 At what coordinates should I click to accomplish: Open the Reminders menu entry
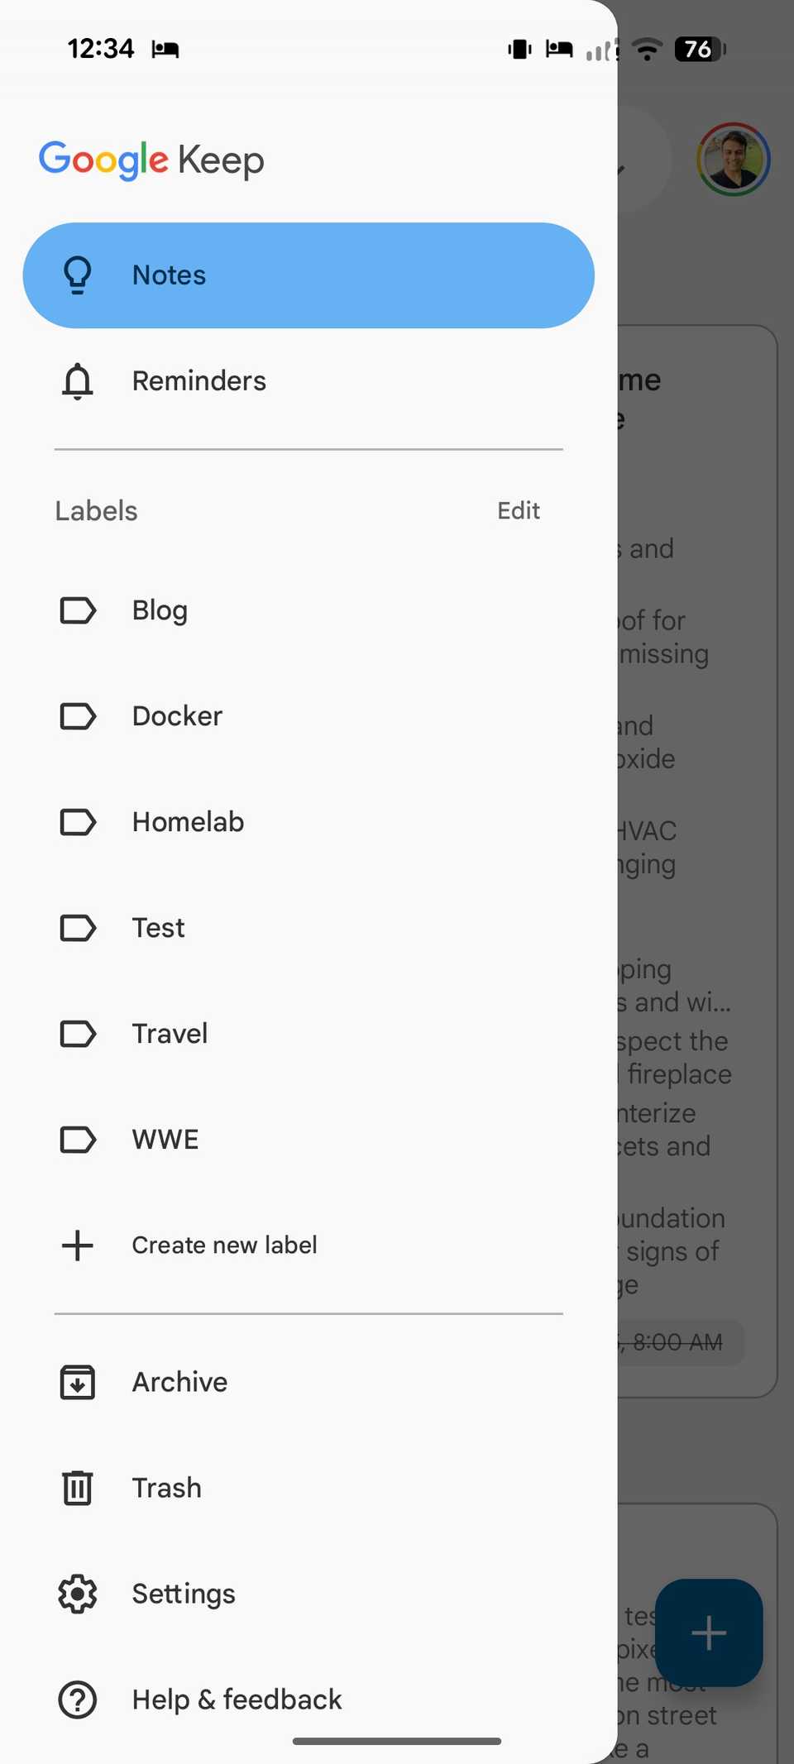(x=198, y=381)
